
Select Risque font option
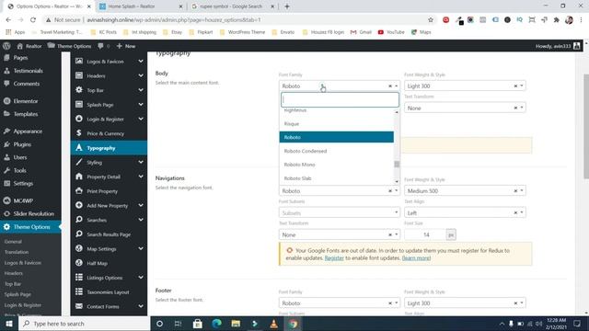point(337,123)
